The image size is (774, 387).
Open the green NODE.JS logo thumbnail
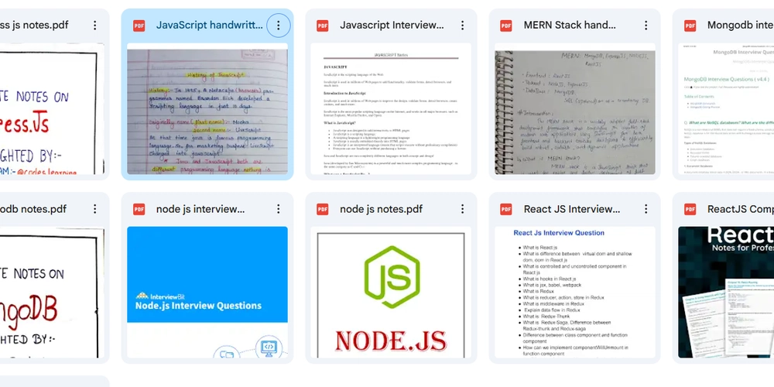tap(391, 293)
